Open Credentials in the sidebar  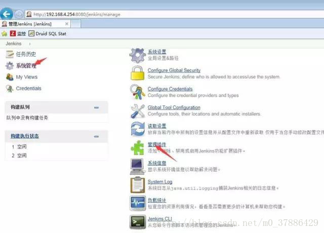[28, 89]
